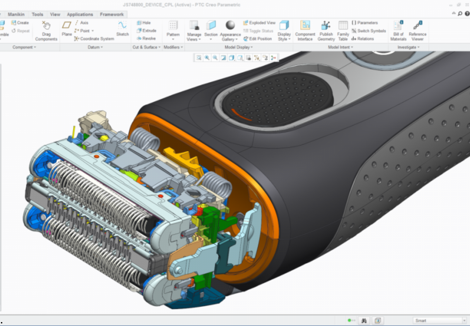Expand the Component group menu
This screenshot has width=470, height=326.
[24, 47]
